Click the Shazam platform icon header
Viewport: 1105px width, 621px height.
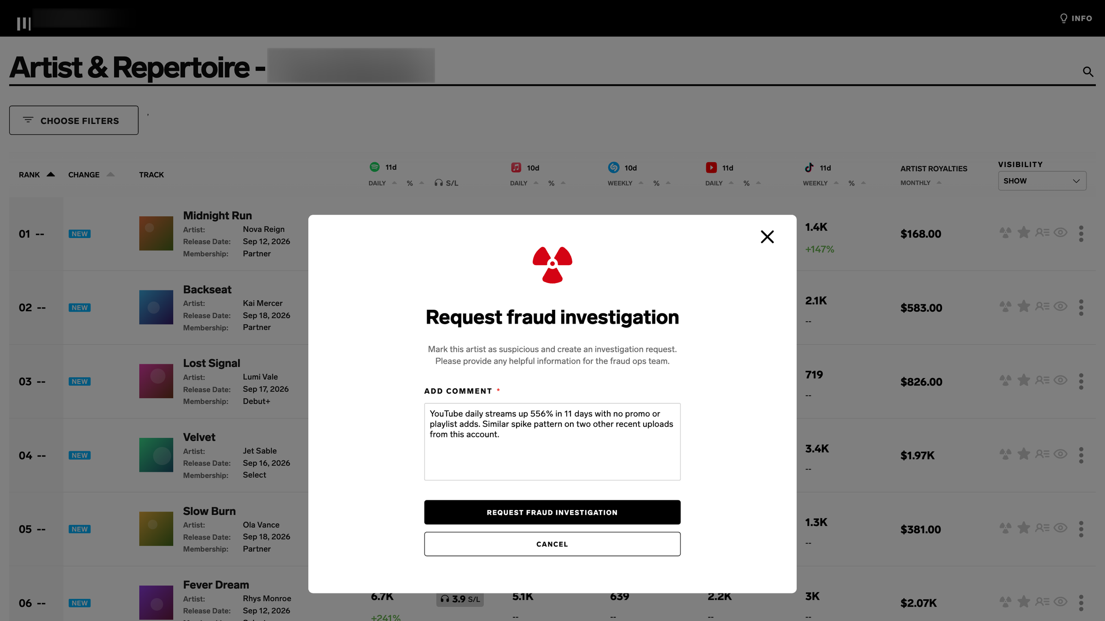614,168
